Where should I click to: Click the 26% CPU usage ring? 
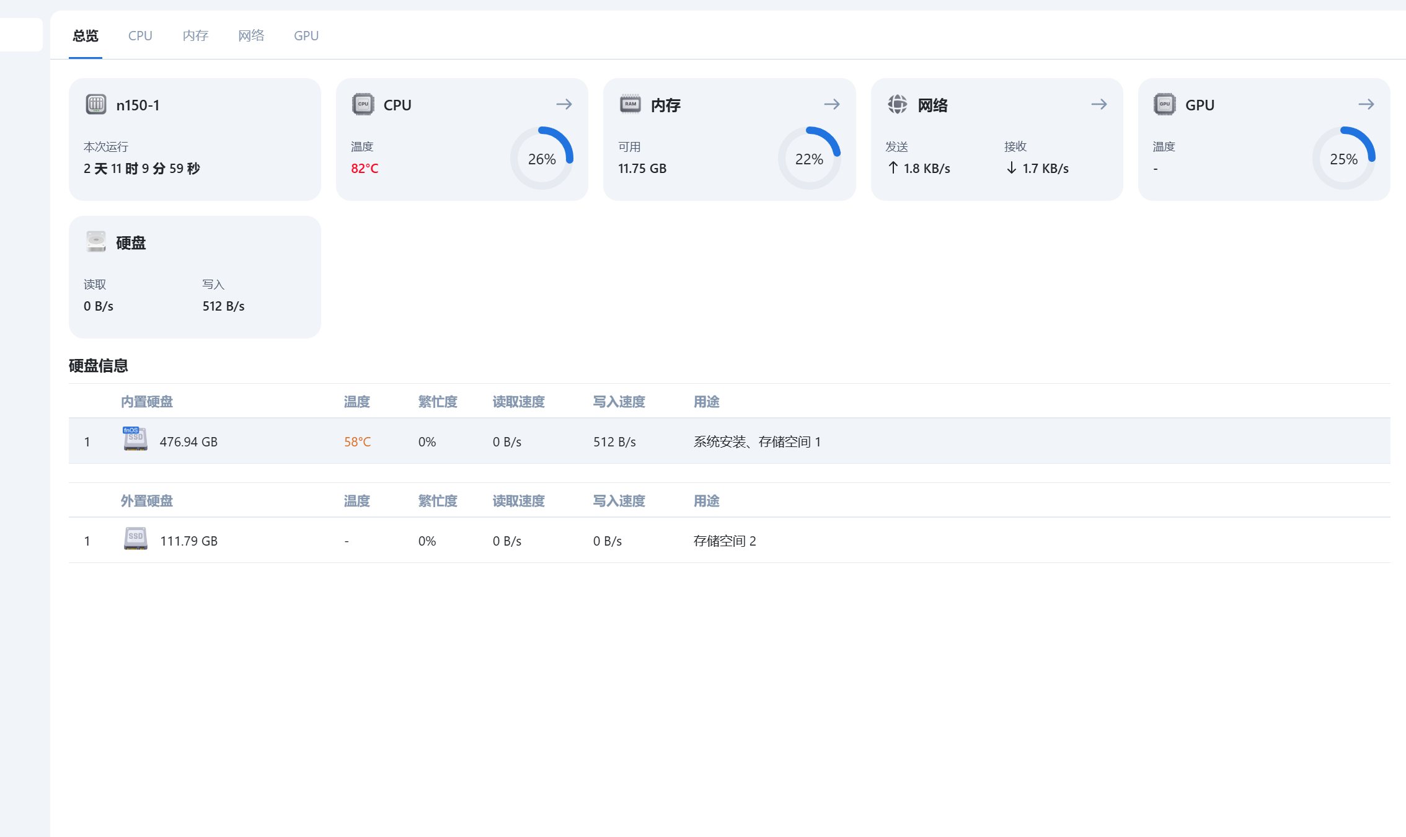542,158
